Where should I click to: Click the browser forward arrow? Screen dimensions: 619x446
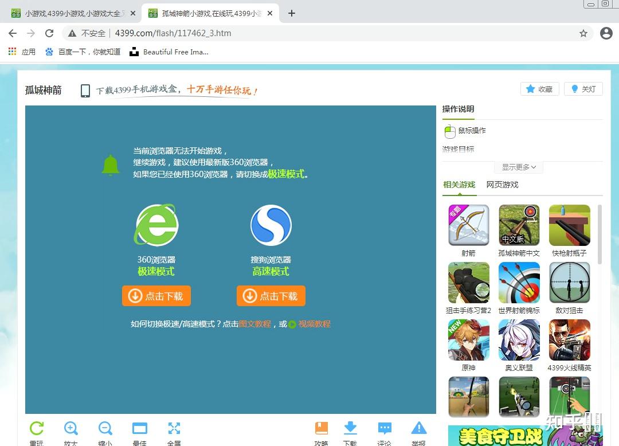31,33
